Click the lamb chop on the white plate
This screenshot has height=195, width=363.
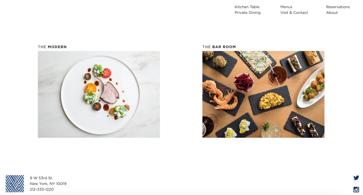(x=109, y=92)
